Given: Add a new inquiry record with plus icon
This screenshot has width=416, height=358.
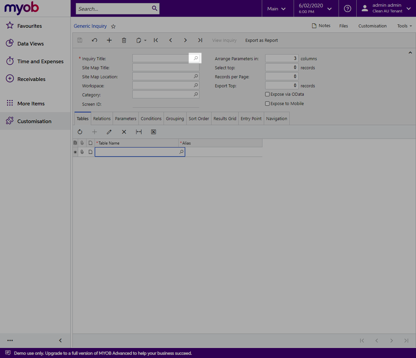Looking at the screenshot, I should point(109,40).
